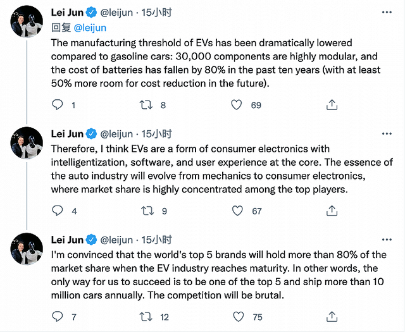This screenshot has height=332, width=405.
Task: Retweet the EV manufacturing threshold tweet
Action: click(146, 105)
